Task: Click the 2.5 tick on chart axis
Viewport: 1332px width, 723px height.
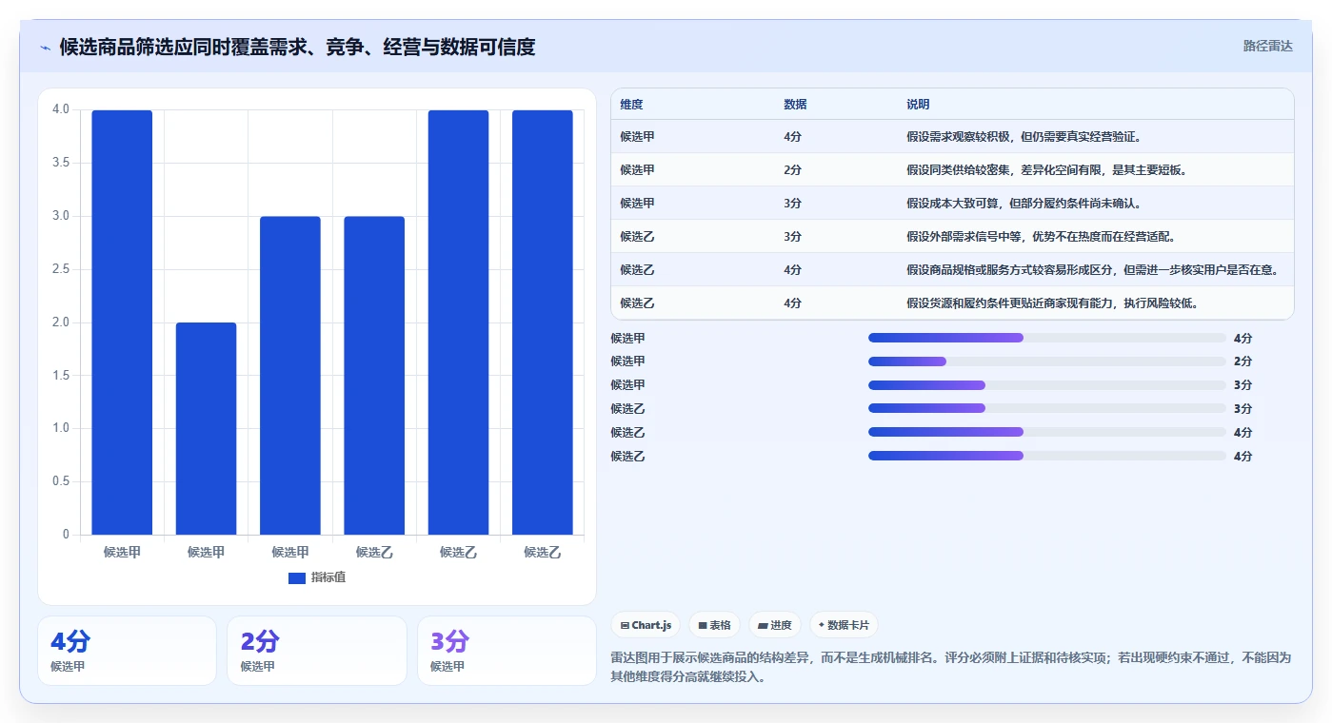Action: [x=61, y=269]
